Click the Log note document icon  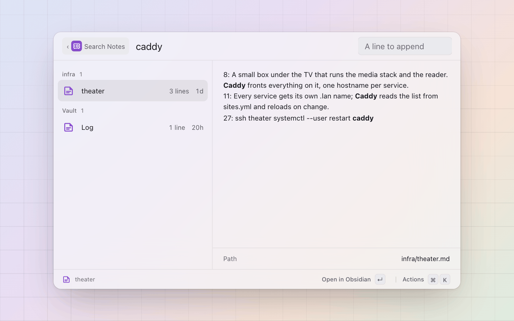[x=69, y=127]
